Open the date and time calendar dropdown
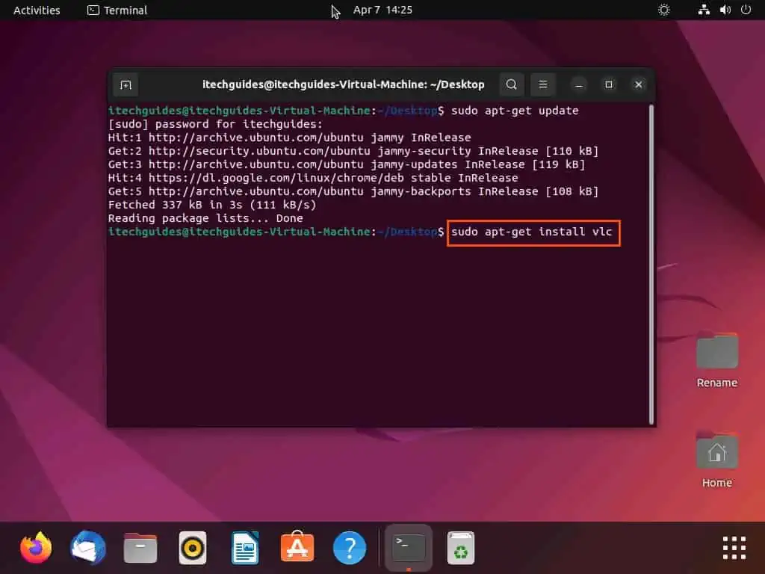The image size is (765, 574). click(383, 10)
